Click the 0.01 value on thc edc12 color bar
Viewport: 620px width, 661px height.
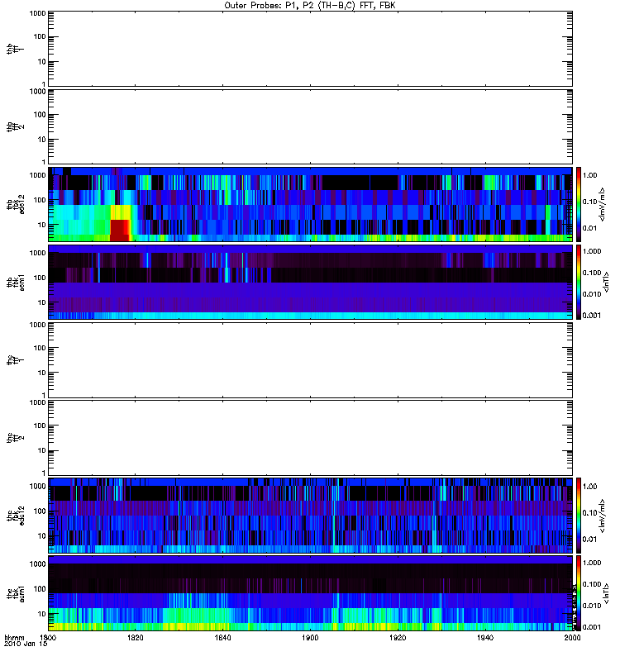(590, 540)
